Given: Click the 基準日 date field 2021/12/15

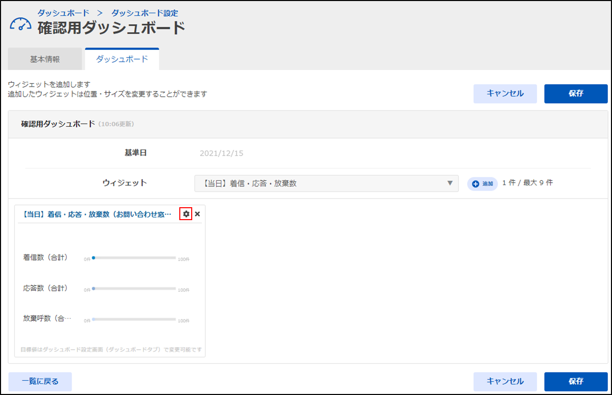Looking at the screenshot, I should click(x=221, y=153).
